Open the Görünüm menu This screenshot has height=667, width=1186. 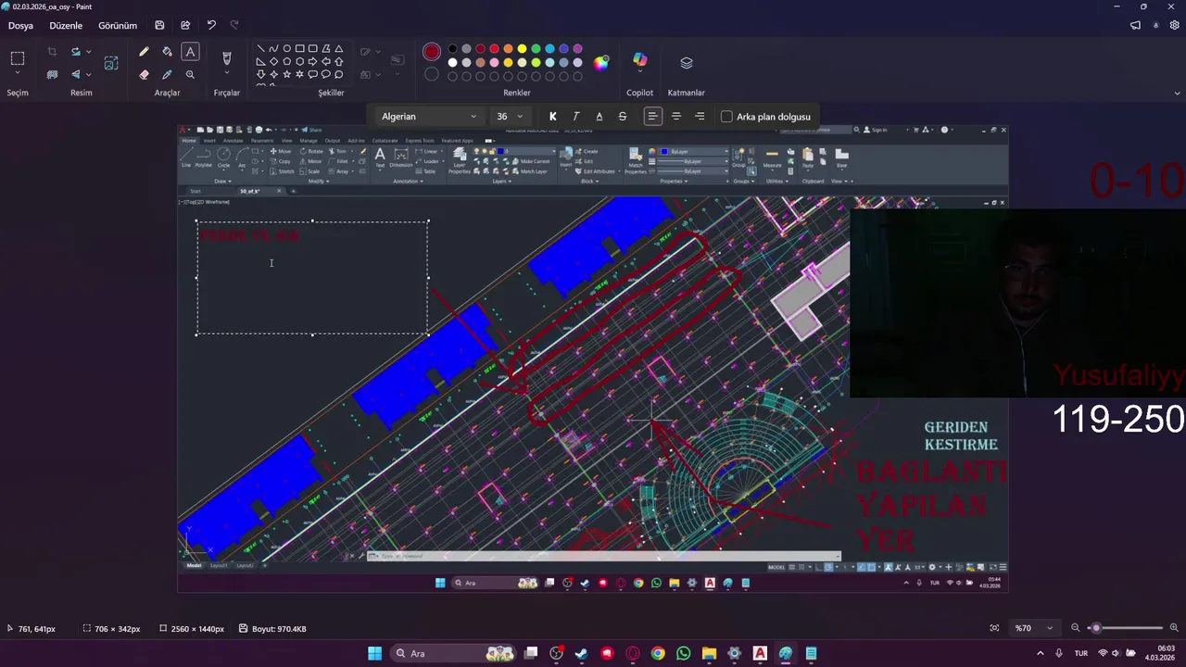[118, 25]
